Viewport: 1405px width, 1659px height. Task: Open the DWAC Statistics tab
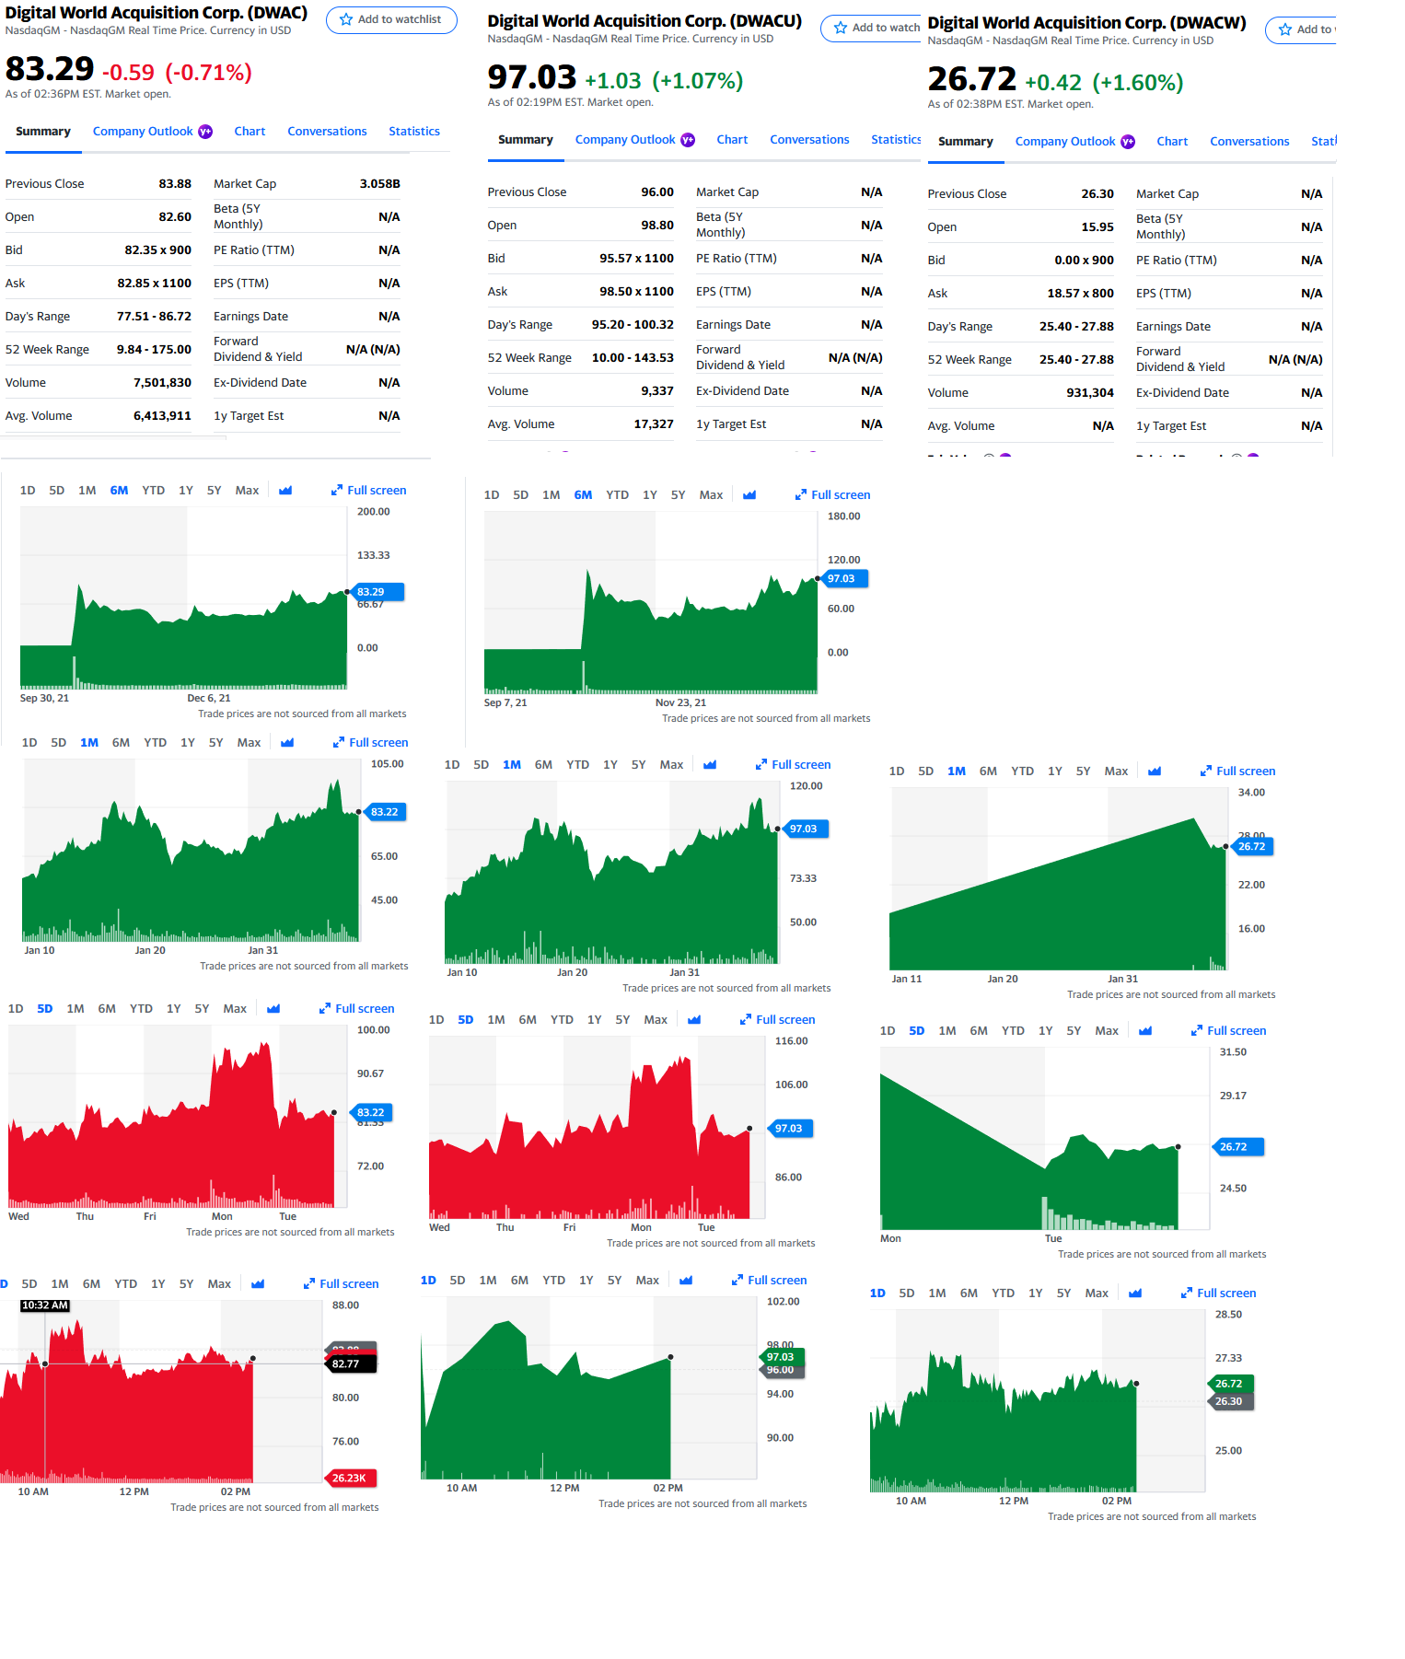pos(414,132)
